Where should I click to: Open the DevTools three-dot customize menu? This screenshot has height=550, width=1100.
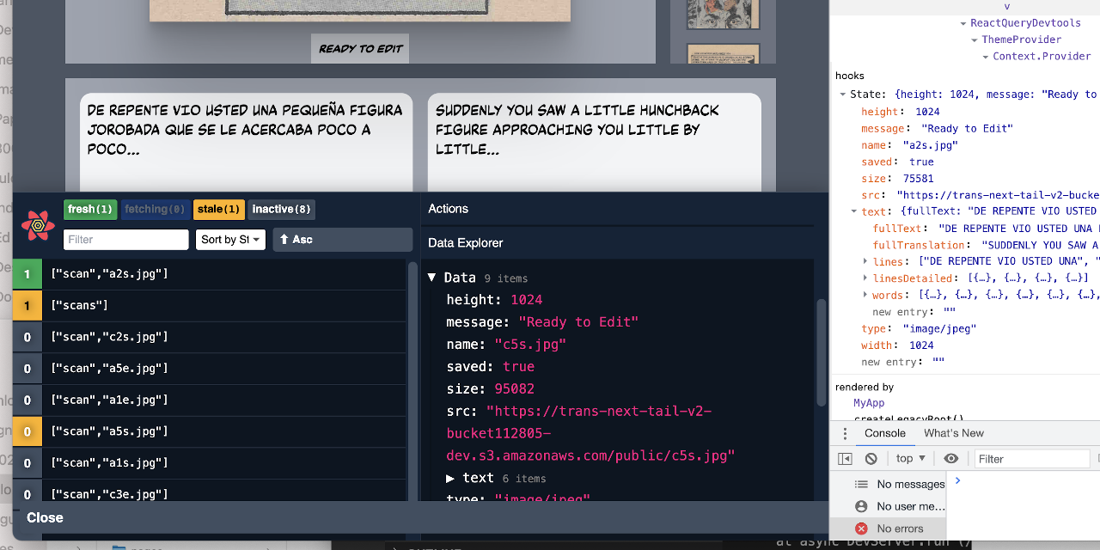point(845,432)
